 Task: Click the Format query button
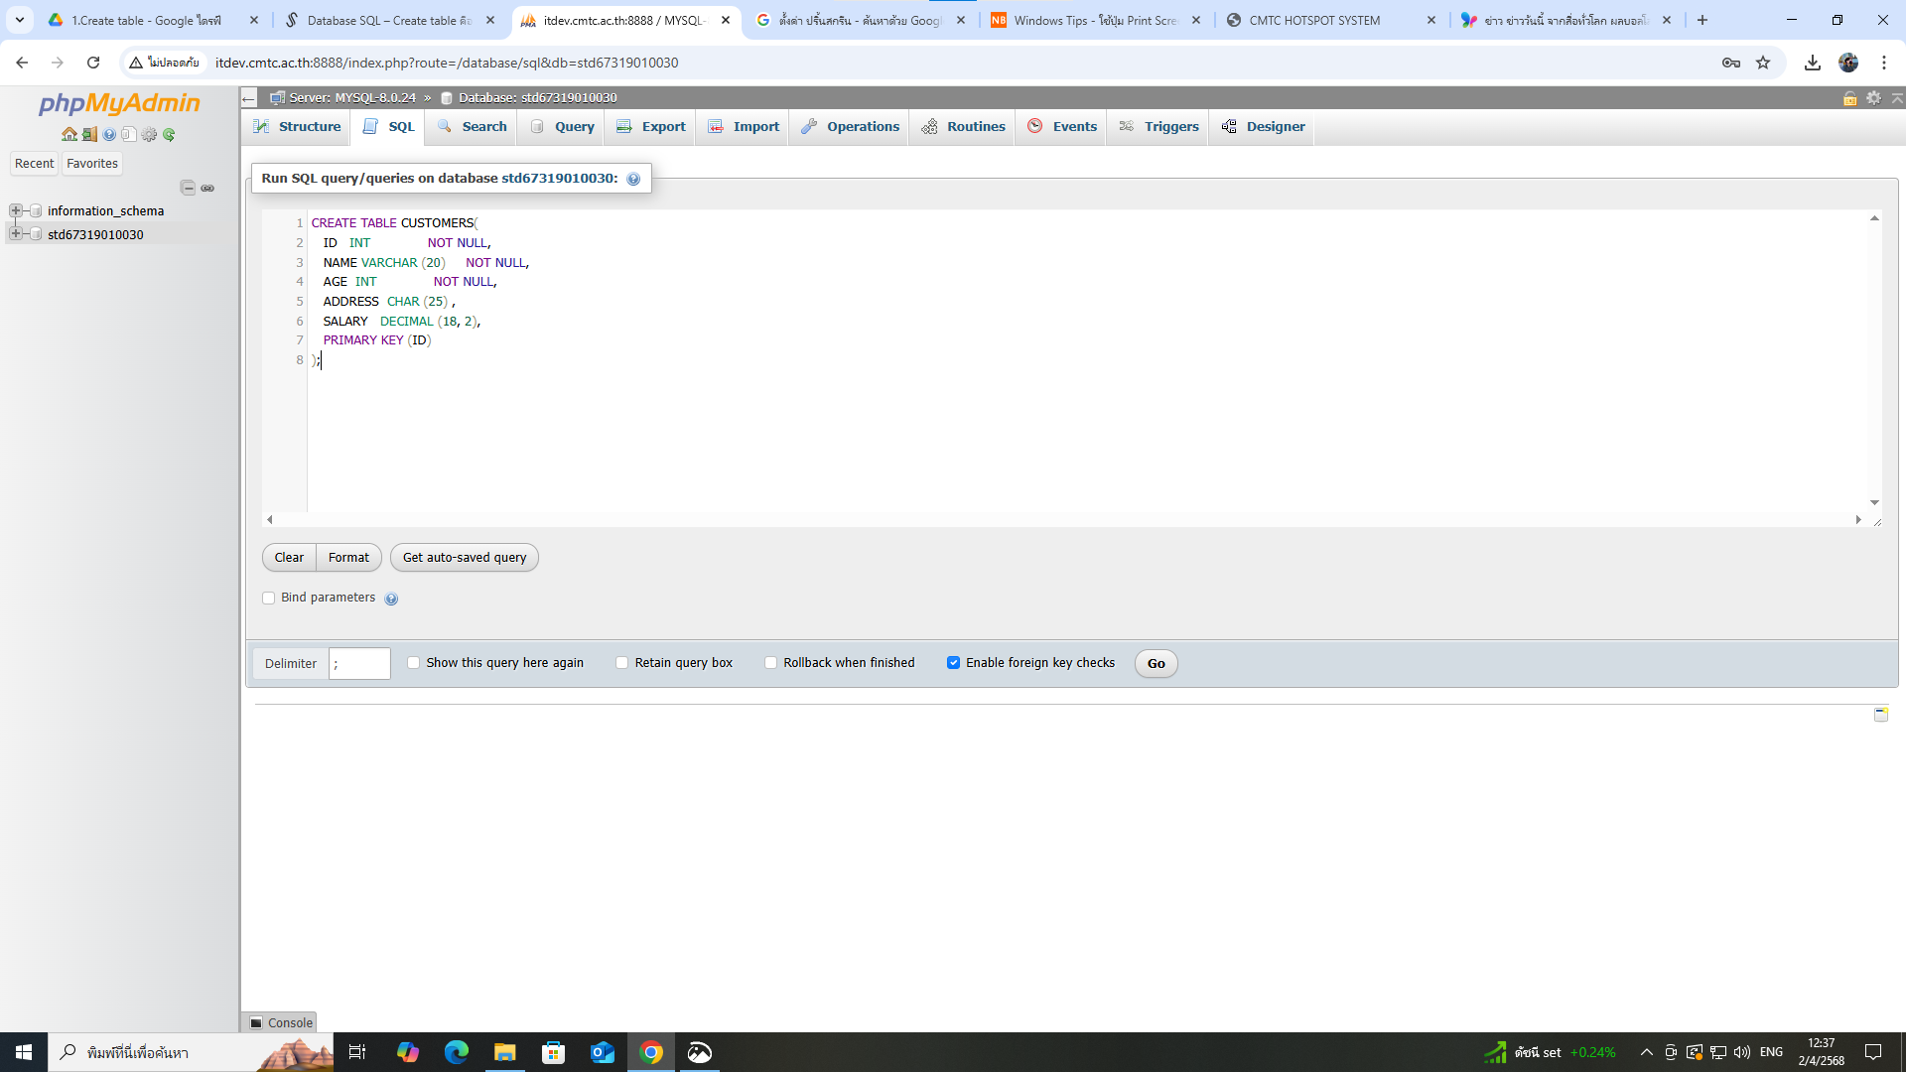tap(348, 558)
